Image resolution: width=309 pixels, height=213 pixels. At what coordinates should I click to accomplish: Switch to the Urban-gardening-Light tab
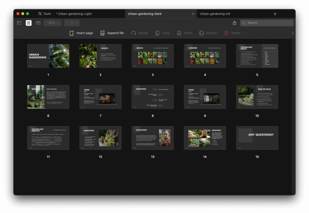[75, 14]
